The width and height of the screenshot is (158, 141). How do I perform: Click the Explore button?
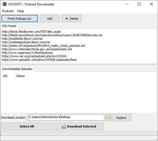click(121, 117)
